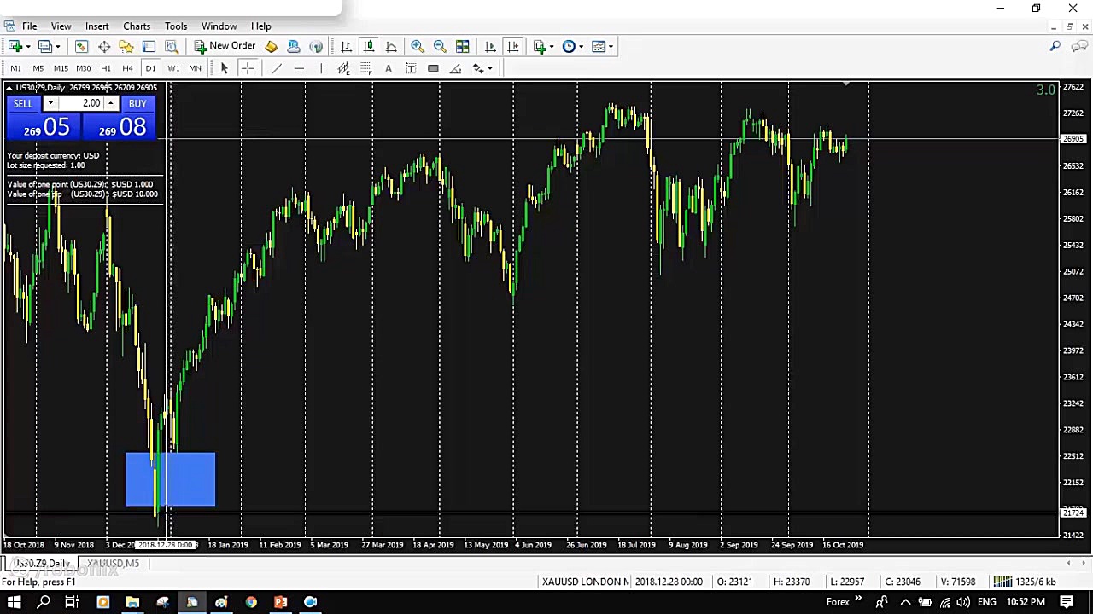Image resolution: width=1093 pixels, height=614 pixels.
Task: Toggle the Market Watch window icon
Action: (81, 46)
